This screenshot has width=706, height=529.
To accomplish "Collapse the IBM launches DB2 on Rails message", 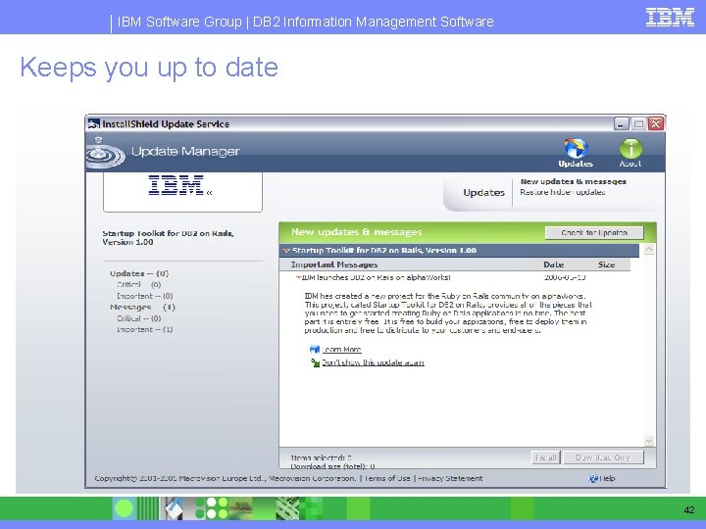I will 298,277.
